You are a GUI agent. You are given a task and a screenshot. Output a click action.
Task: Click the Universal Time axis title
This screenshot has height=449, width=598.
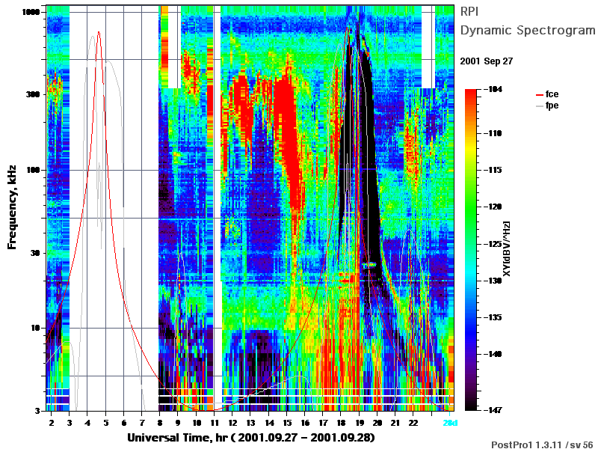click(x=251, y=437)
